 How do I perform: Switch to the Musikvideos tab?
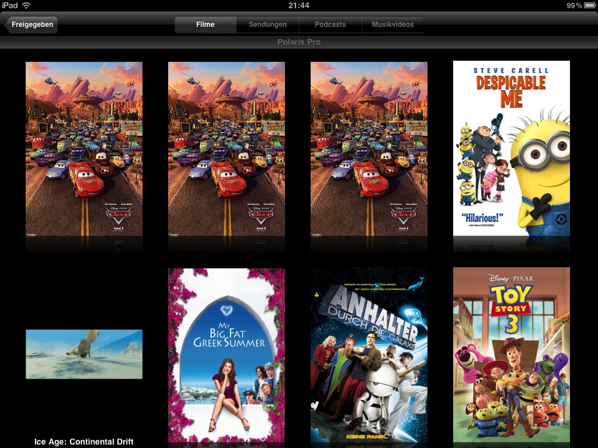tap(392, 24)
